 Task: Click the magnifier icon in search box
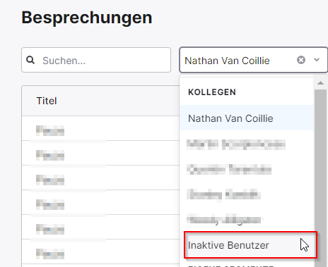tap(30, 60)
